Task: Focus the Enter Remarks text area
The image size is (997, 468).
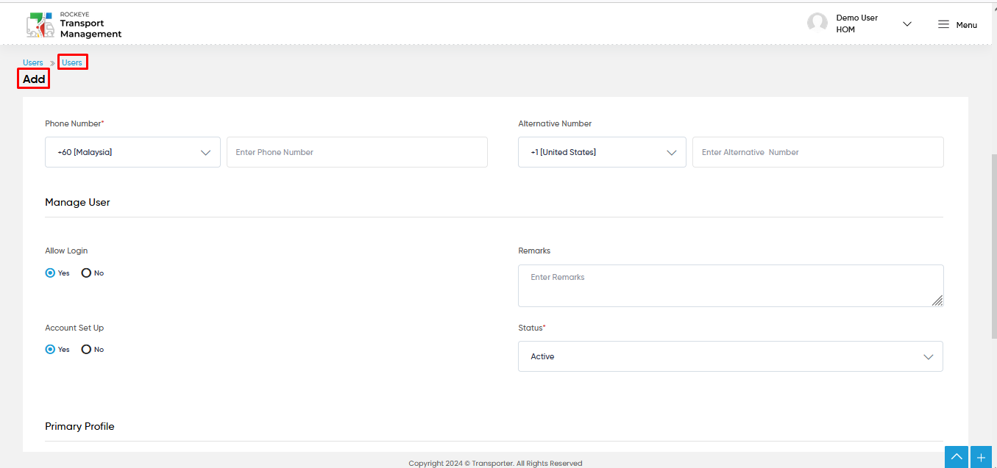Action: pos(731,286)
